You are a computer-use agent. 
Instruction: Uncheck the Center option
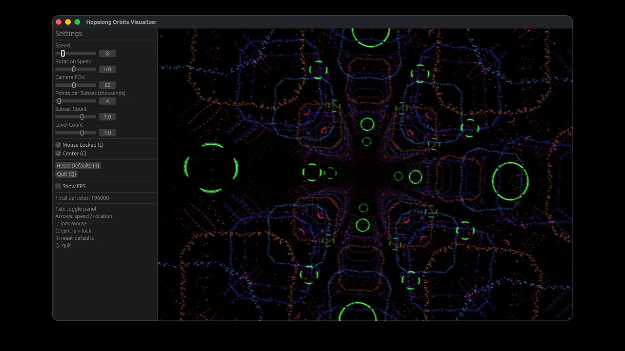[58, 153]
